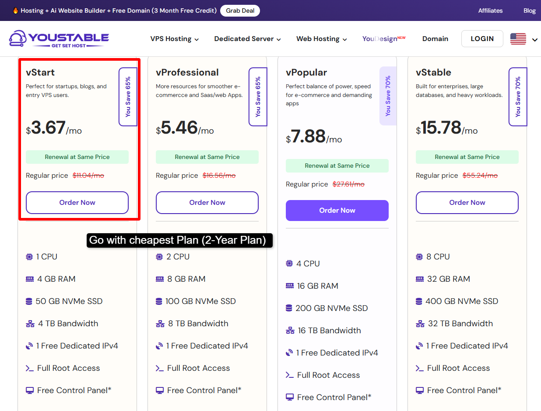Click the storage icon beside 100 GB NVMe SSD
The image size is (541, 411).
[159, 301]
